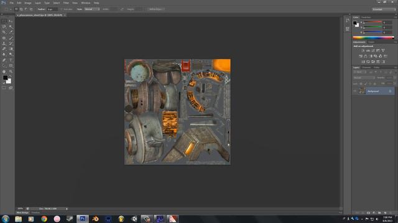Switch to the Channels tab
Screen dimensions: 398x223
point(366,68)
